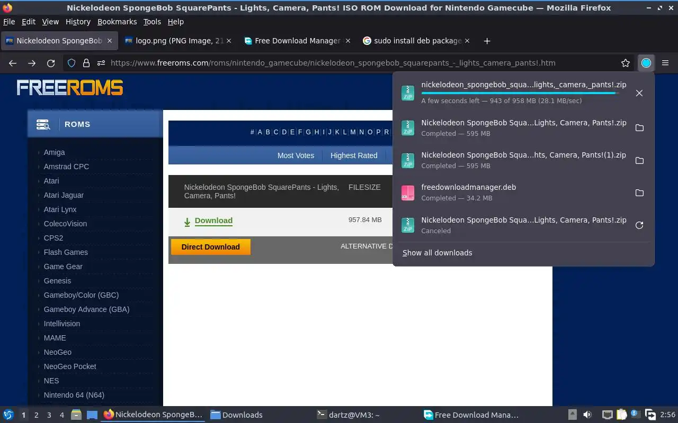This screenshot has width=678, height=423.
Task: Click the pink deb package icon
Action: point(408,193)
